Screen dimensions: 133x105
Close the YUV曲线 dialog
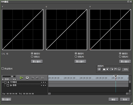point(131,2)
